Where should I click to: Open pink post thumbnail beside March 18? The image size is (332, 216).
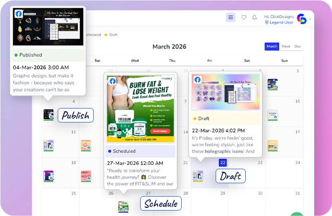coord(86,176)
